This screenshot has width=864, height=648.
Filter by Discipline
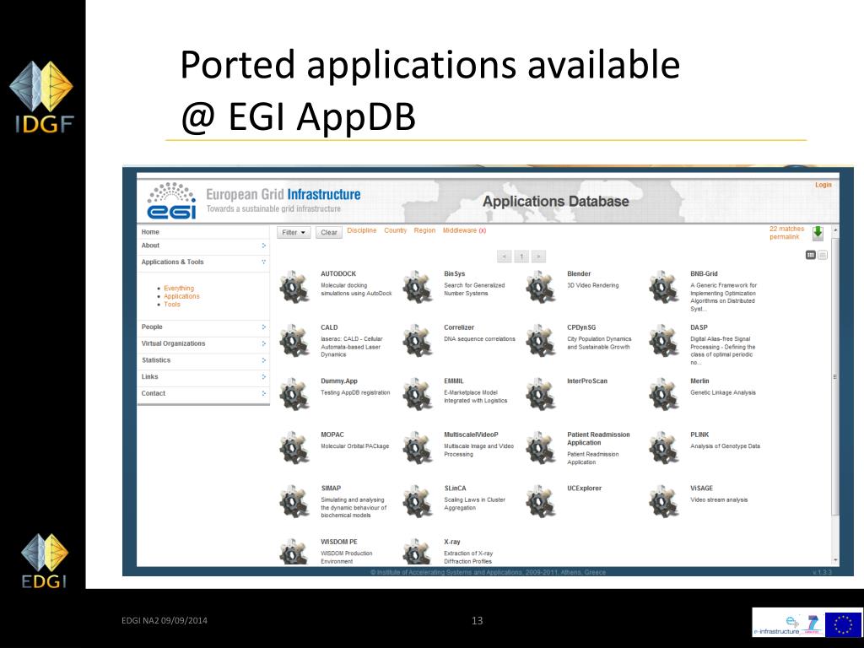(x=362, y=230)
